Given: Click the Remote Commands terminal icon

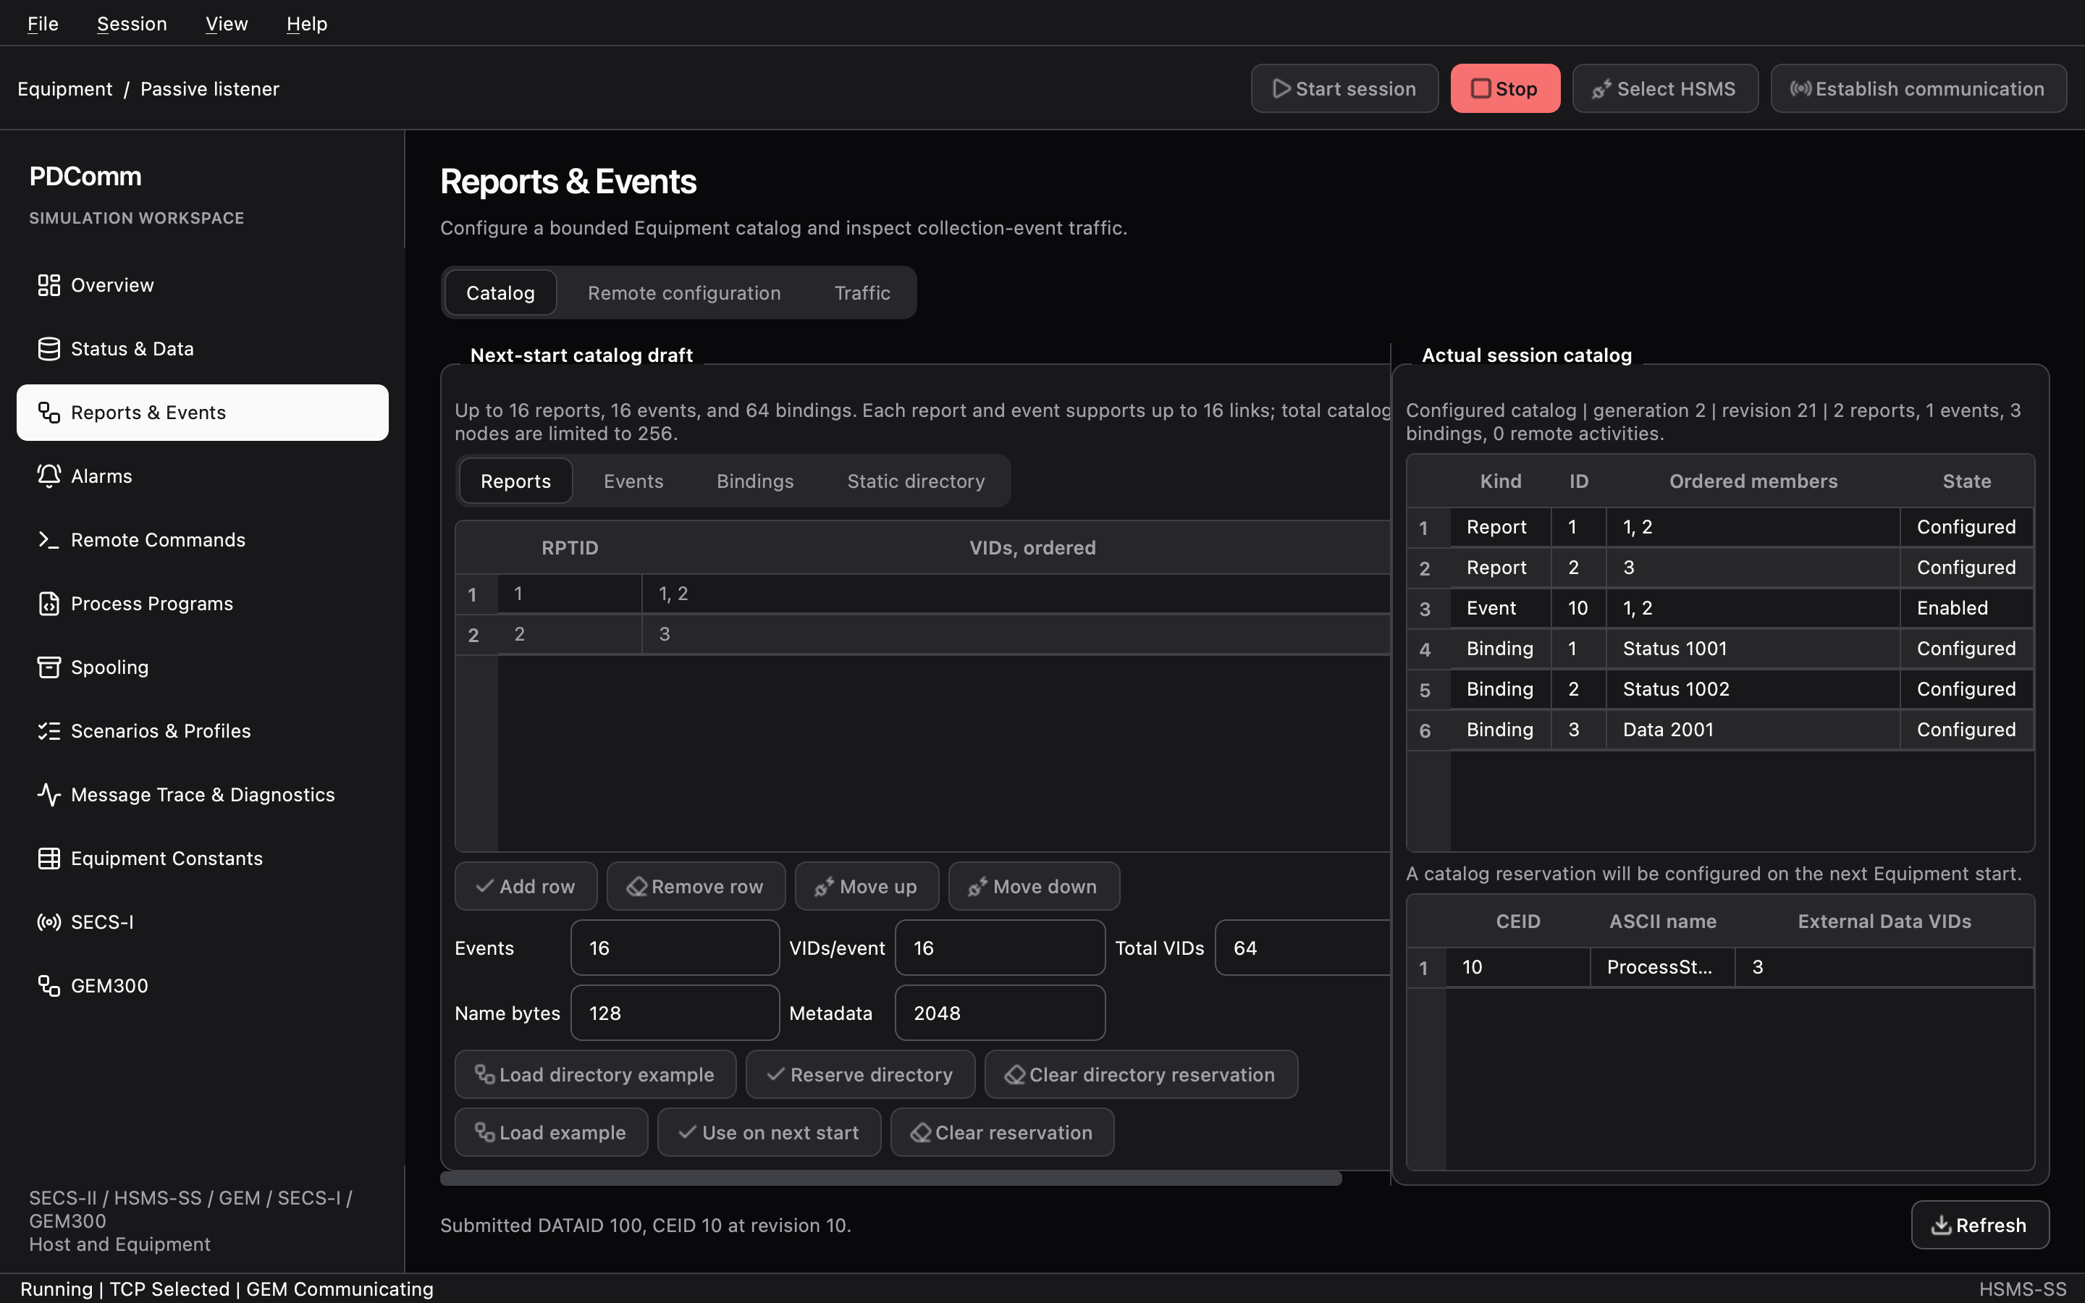Looking at the screenshot, I should pos(49,540).
